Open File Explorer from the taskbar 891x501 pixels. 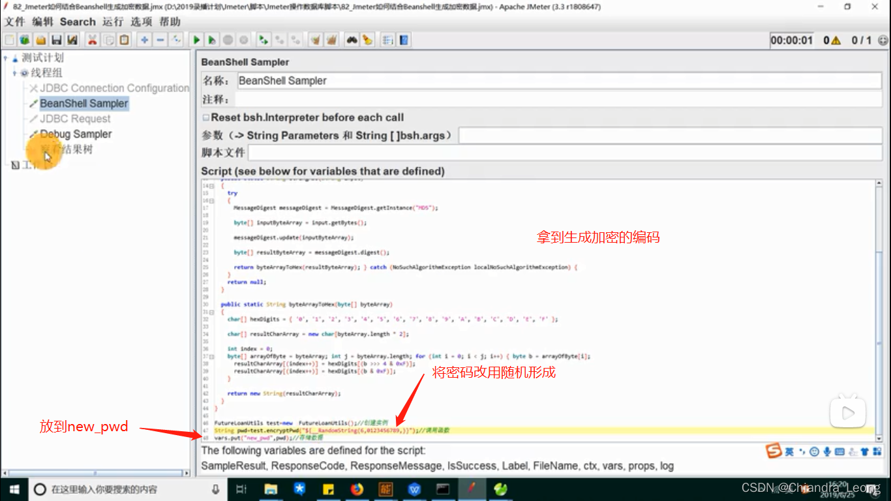click(x=271, y=489)
